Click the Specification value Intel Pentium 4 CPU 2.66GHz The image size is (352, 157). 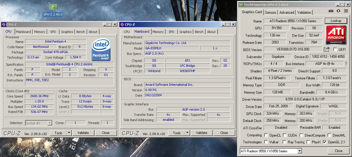coord(70,64)
